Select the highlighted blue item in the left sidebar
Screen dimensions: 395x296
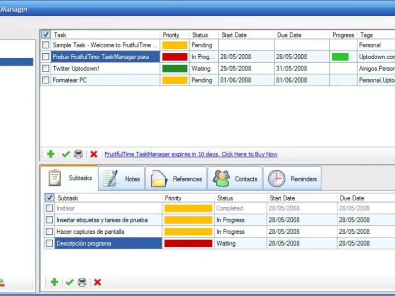point(16,62)
